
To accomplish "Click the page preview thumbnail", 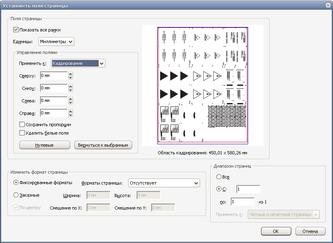I will [x=202, y=85].
